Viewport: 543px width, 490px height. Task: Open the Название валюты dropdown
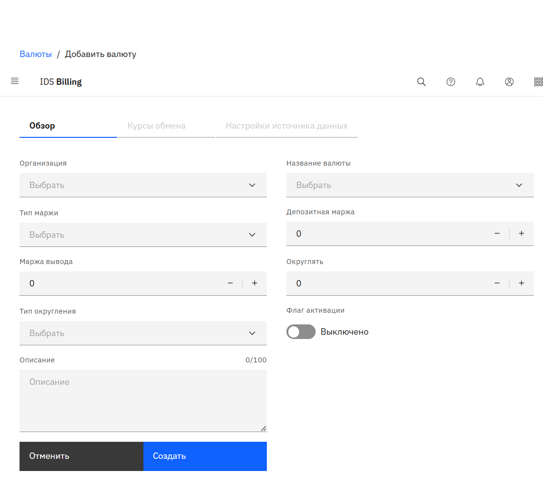410,185
